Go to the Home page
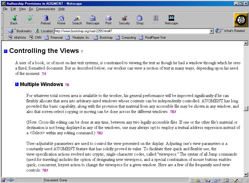 (61, 20)
